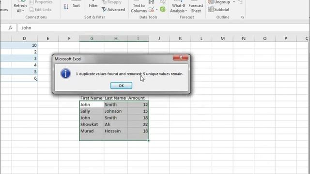Click the Forecast Sheet button
Viewport: 310px width, 174px height.
click(196, 8)
